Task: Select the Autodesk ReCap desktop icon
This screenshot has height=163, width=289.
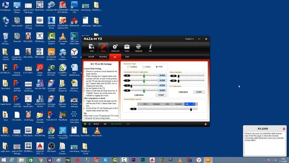Action: (51, 23)
